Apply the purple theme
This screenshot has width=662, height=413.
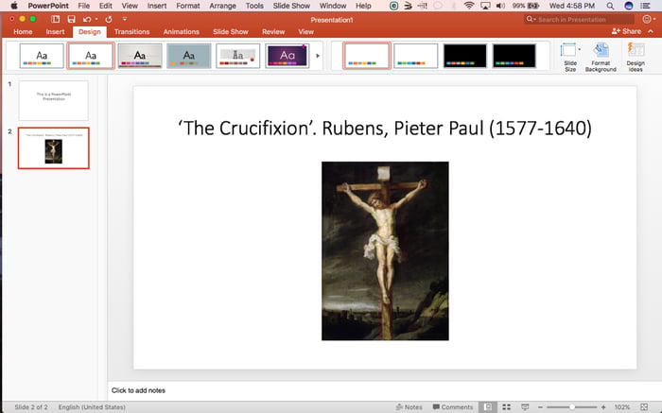click(287, 56)
